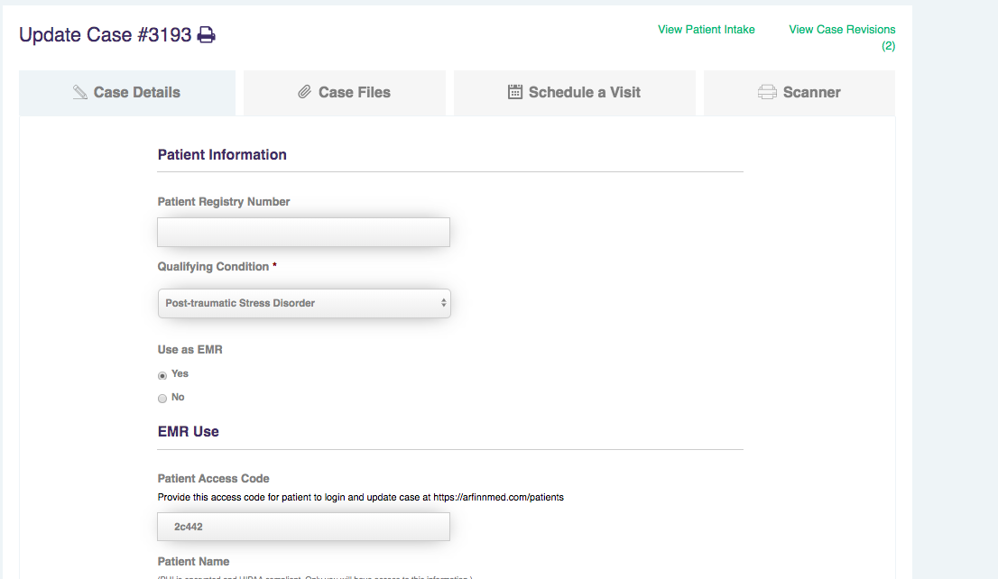Image resolution: width=998 pixels, height=579 pixels.
Task: Click the revisions count (2)
Action: [x=888, y=46]
